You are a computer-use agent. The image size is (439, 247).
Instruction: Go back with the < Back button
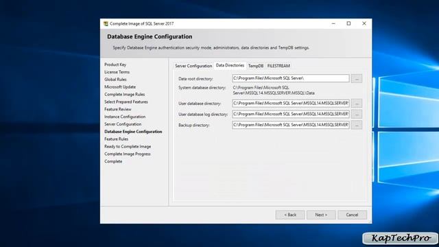click(290, 215)
